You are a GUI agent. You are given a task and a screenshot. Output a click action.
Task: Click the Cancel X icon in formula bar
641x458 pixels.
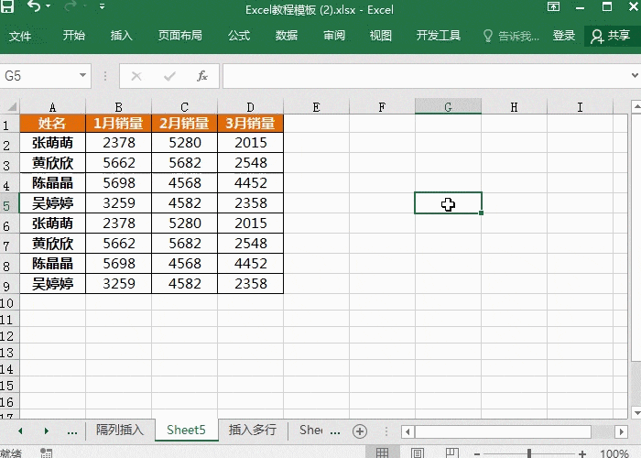[136, 76]
